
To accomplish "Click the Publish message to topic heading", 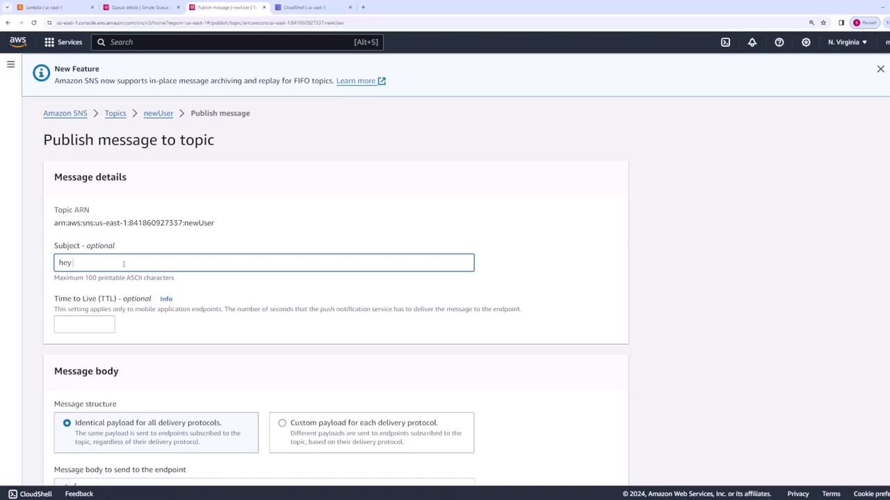I will pos(129,140).
